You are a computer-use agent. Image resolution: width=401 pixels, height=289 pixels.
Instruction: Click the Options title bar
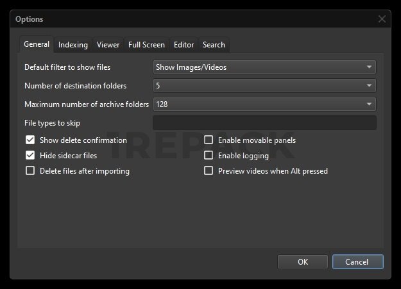coord(192,19)
